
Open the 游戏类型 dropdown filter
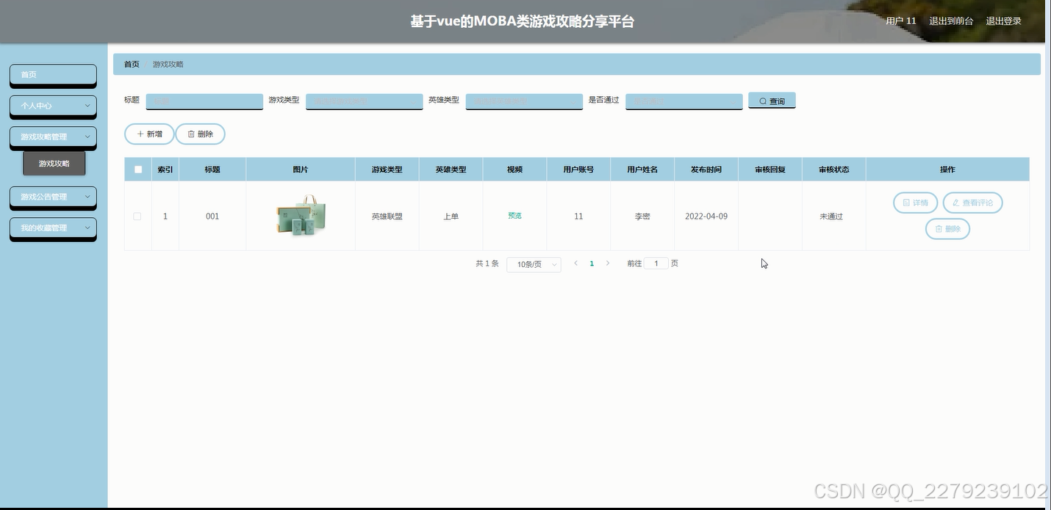[364, 101]
